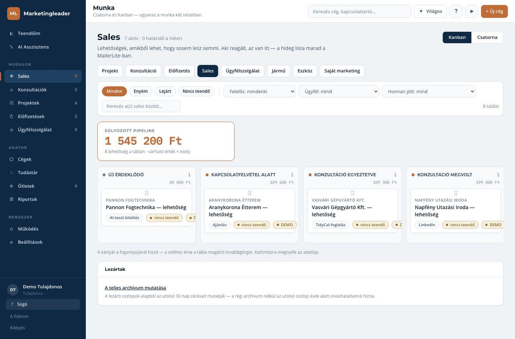Click the TidyCal-foglalás tag
Screen dimensions: 515x339
pos(330,225)
